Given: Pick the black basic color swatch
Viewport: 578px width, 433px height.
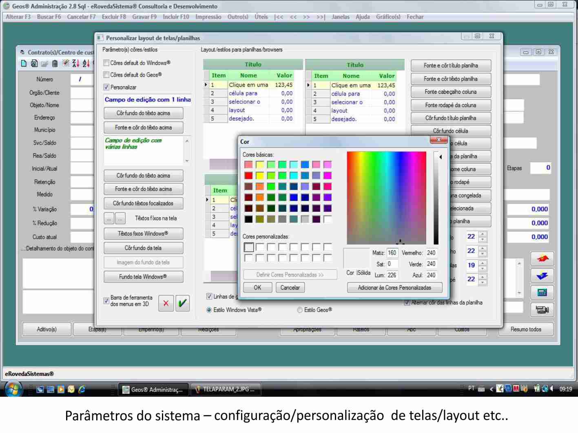Looking at the screenshot, I should pyautogui.click(x=248, y=219).
